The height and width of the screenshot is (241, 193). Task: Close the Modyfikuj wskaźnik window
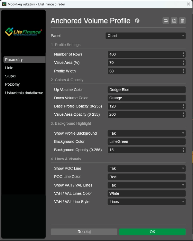(188, 4)
